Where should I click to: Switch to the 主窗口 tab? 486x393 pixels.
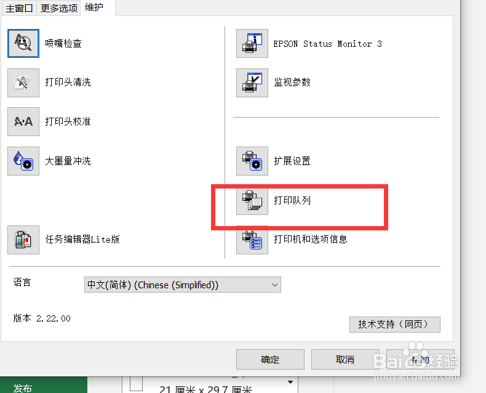(19, 8)
